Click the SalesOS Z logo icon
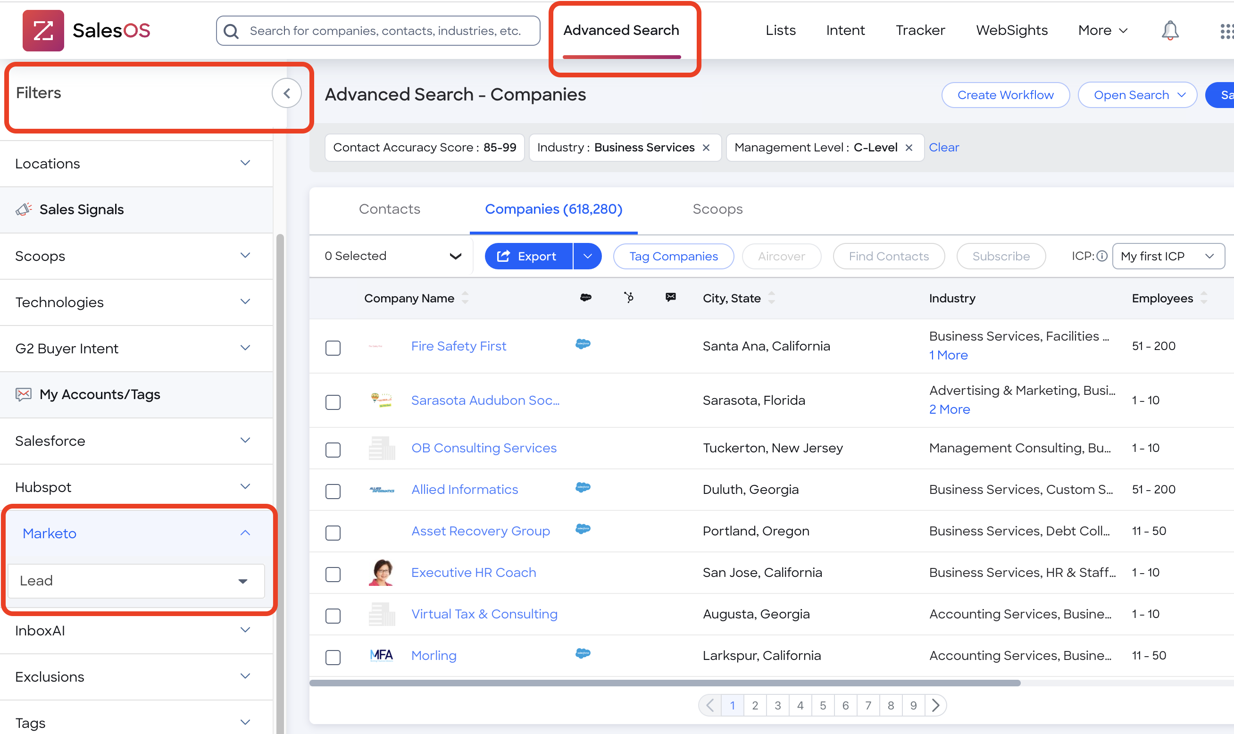This screenshot has width=1234, height=734. tap(43, 31)
